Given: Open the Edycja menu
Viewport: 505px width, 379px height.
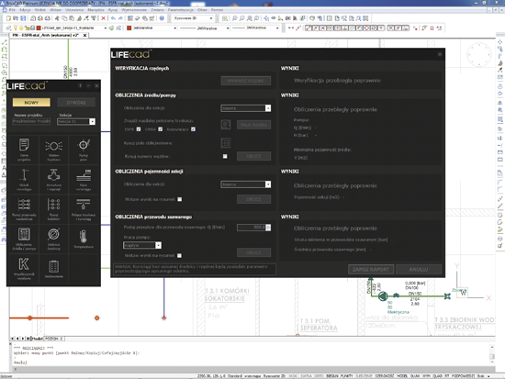Looking at the screenshot, I should tap(25, 10).
